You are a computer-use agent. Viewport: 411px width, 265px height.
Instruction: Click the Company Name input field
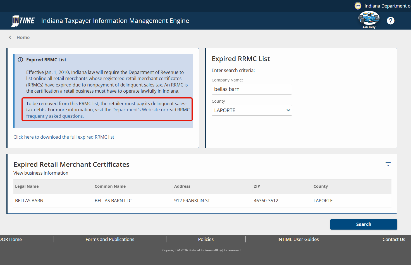[252, 89]
